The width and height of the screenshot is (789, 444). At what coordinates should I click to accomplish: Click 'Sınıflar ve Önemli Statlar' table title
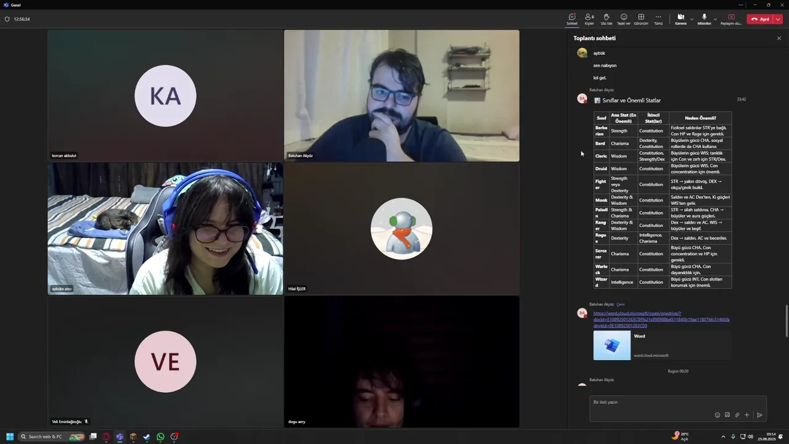[631, 101]
